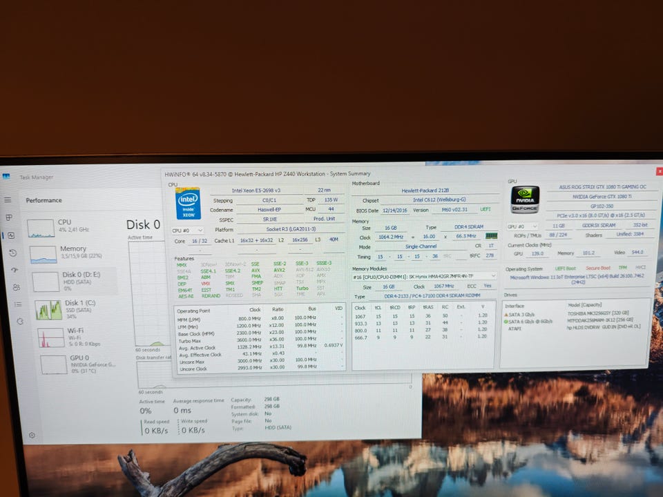Click the NVIDIA GeForce logo in HWiNFO
The width and height of the screenshot is (663, 497).
point(525,199)
